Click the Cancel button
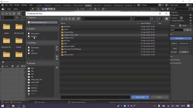 pyautogui.click(x=159, y=97)
